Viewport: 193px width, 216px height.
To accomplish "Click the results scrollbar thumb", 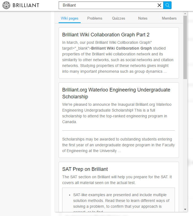I will (x=185, y=47).
